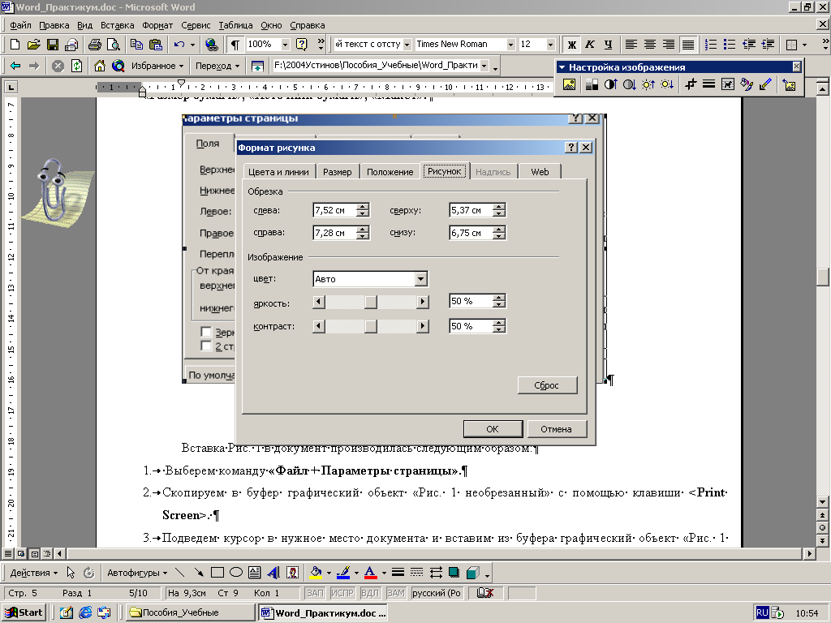Select the Oval drawing tool
Screen dimensions: 831x623
(236, 573)
